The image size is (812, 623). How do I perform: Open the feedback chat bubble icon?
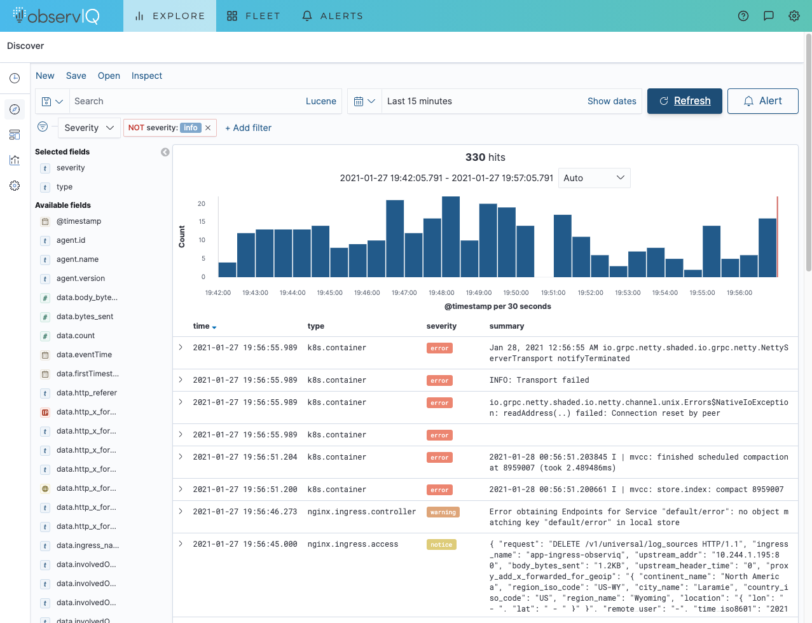tap(769, 16)
